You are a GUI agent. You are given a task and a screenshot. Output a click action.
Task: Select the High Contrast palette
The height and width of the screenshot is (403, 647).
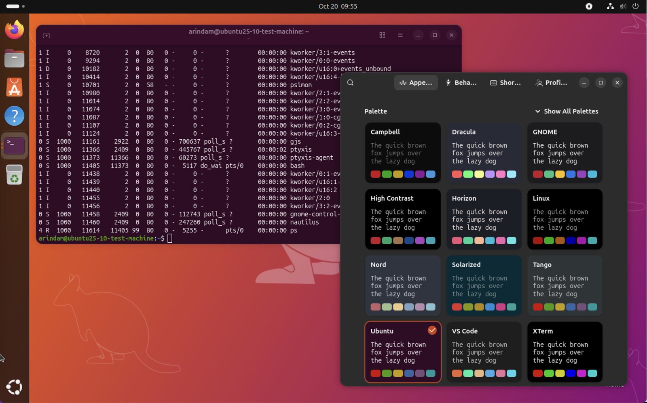click(403, 219)
